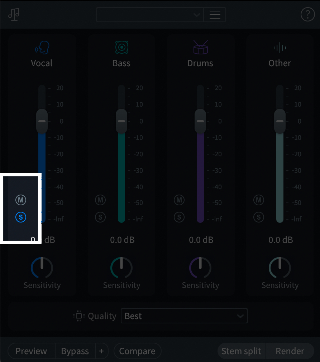Click the Drums 0.0 dB gain value
This screenshot has height=362, width=320.
(x=201, y=240)
